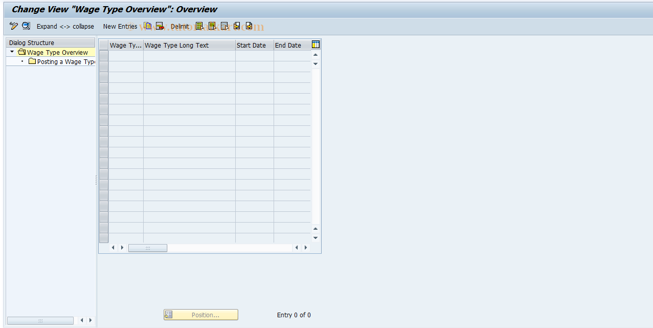Click the Entry 0 of 0 status text

(x=294, y=315)
